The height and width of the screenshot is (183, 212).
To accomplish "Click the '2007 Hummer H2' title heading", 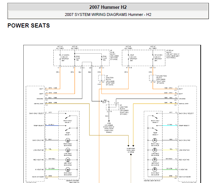I will pyautogui.click(x=108, y=7).
